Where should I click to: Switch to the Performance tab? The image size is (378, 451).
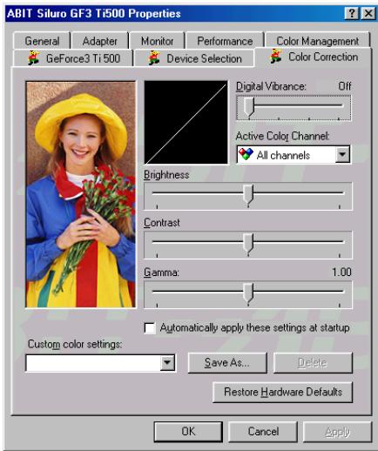pos(225,41)
